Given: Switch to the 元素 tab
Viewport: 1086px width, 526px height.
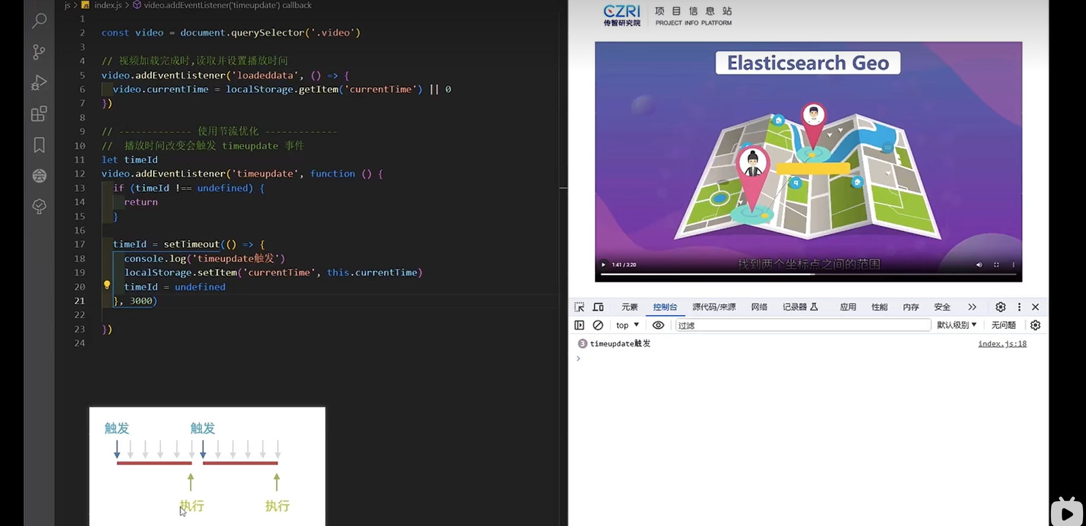Looking at the screenshot, I should tap(629, 307).
